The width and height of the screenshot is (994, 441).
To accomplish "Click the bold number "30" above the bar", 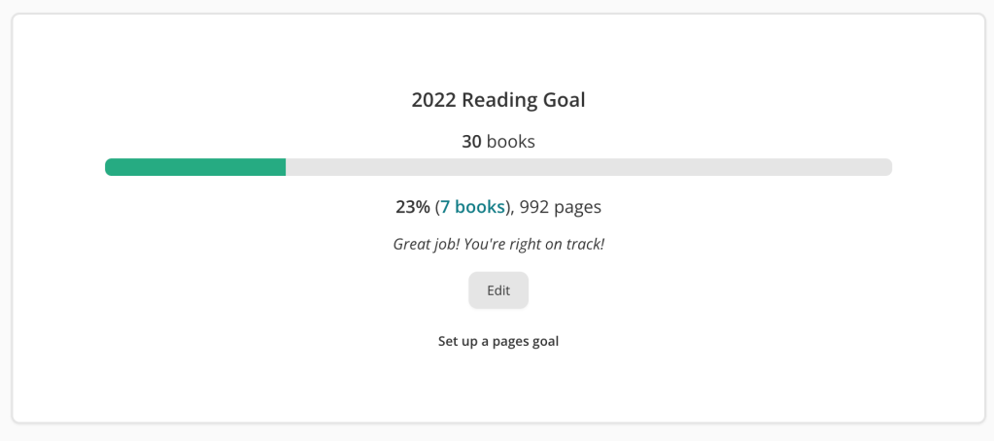I will point(471,142).
